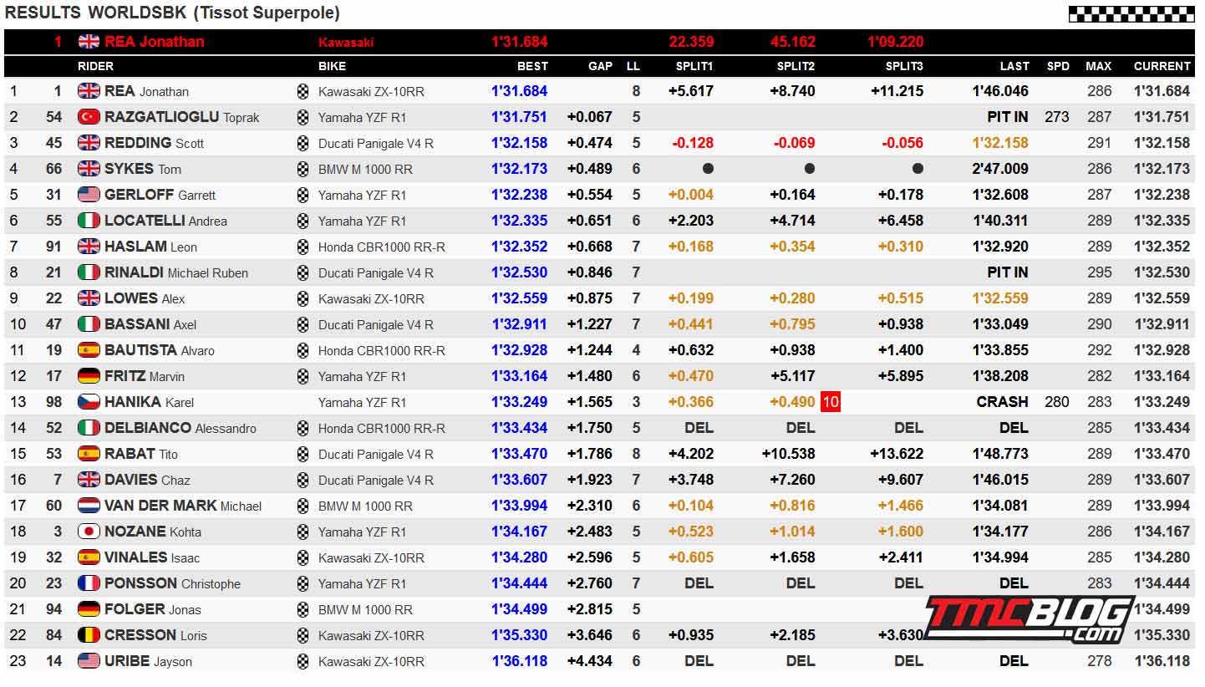
Task: Select the PIT IN status for RINALDI
Action: coord(1008,272)
